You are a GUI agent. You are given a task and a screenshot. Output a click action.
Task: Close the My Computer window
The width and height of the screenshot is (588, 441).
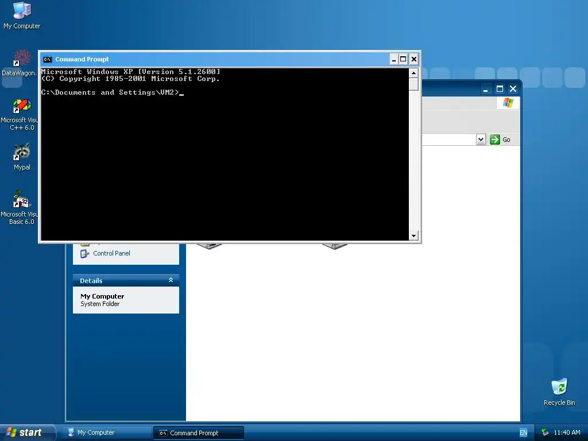pos(513,89)
